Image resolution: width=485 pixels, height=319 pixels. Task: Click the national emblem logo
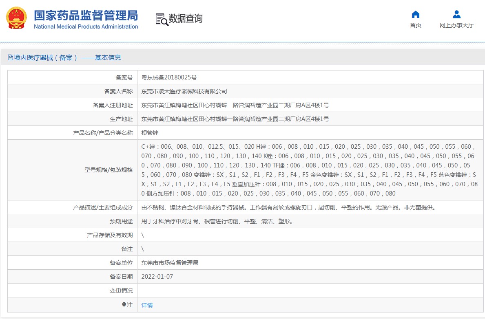coord(16,18)
